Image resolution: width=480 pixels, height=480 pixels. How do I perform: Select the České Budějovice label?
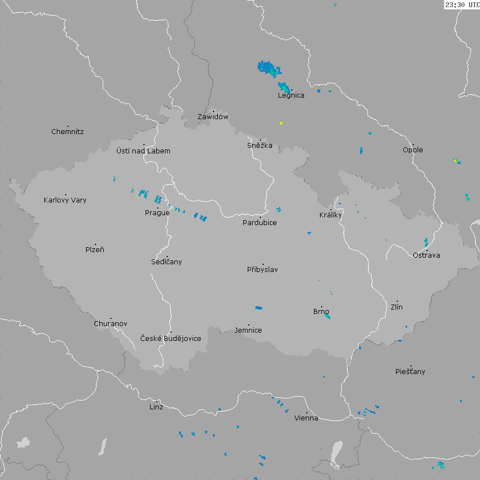(x=170, y=338)
